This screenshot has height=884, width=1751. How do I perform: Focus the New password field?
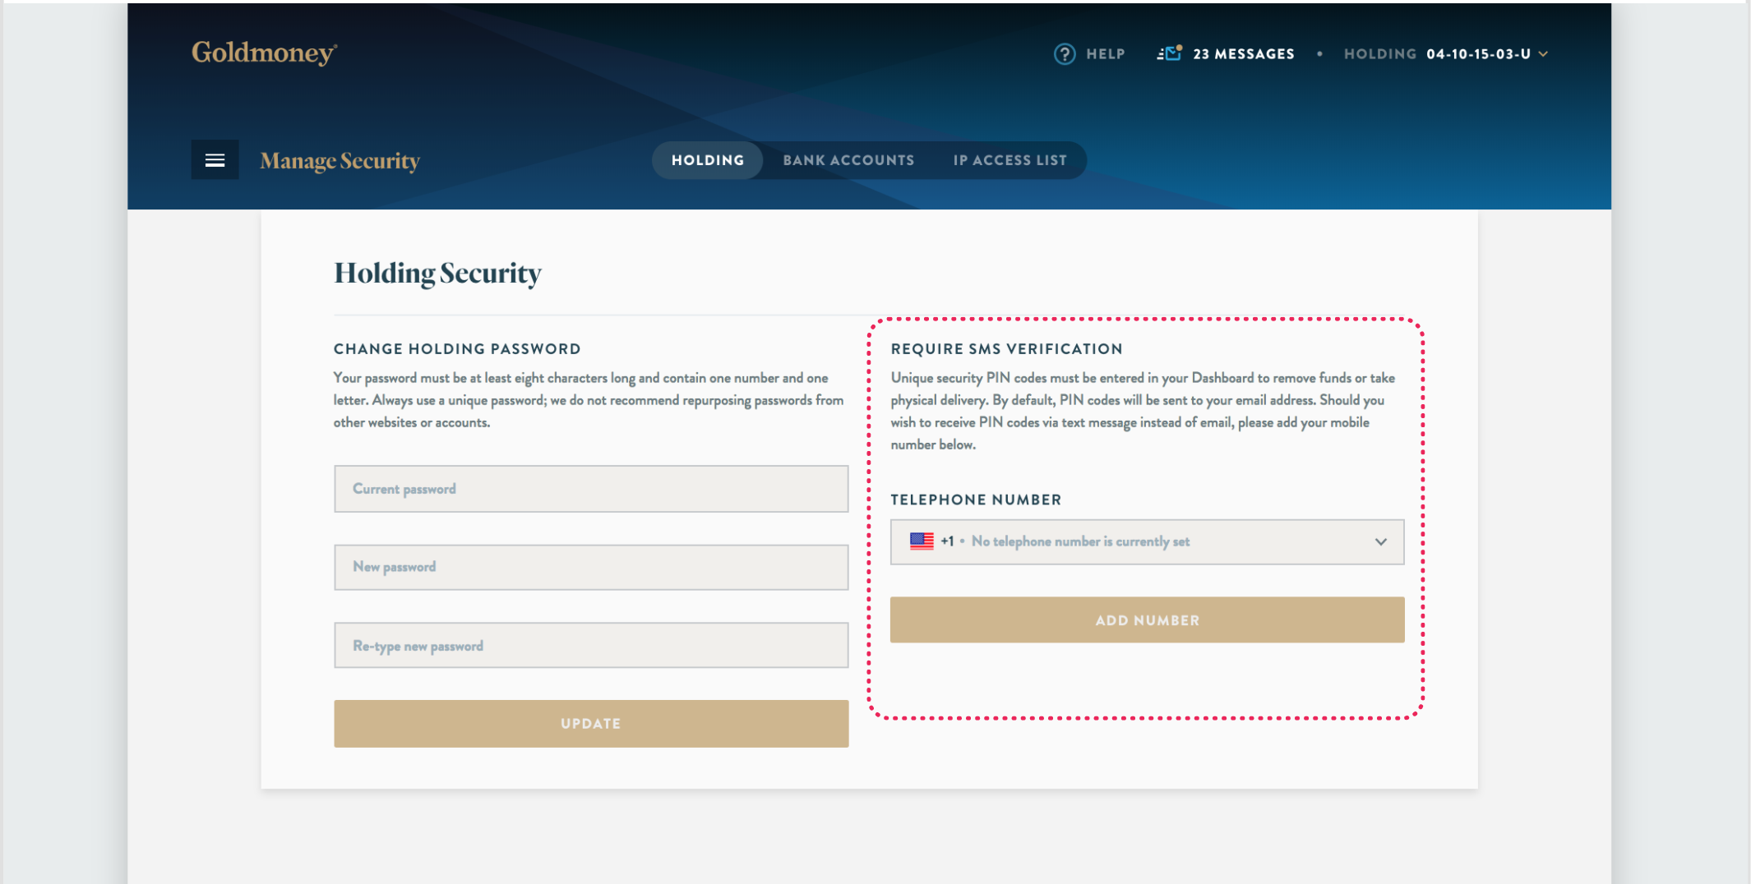[x=591, y=567]
